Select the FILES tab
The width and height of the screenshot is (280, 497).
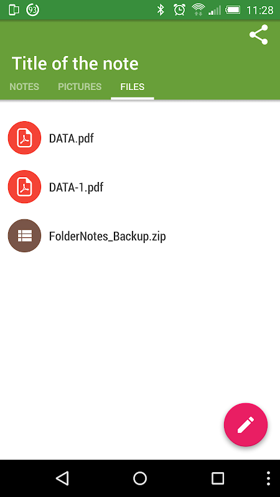coord(133,87)
